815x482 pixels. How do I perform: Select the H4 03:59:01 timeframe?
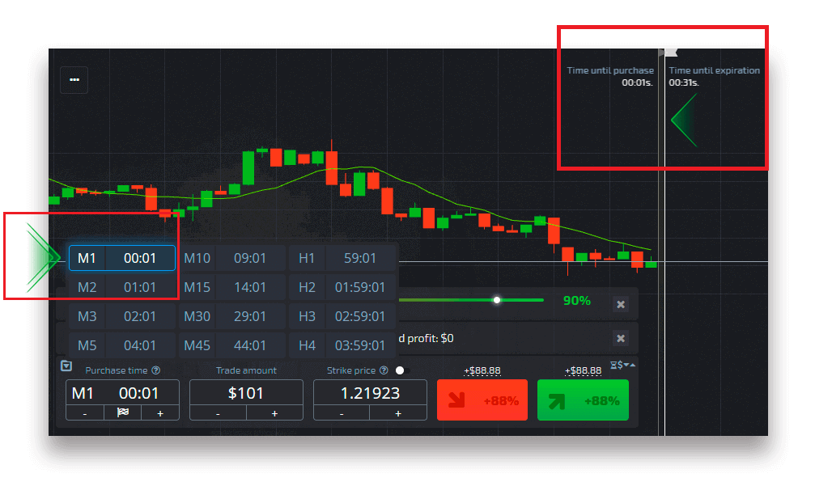click(342, 345)
